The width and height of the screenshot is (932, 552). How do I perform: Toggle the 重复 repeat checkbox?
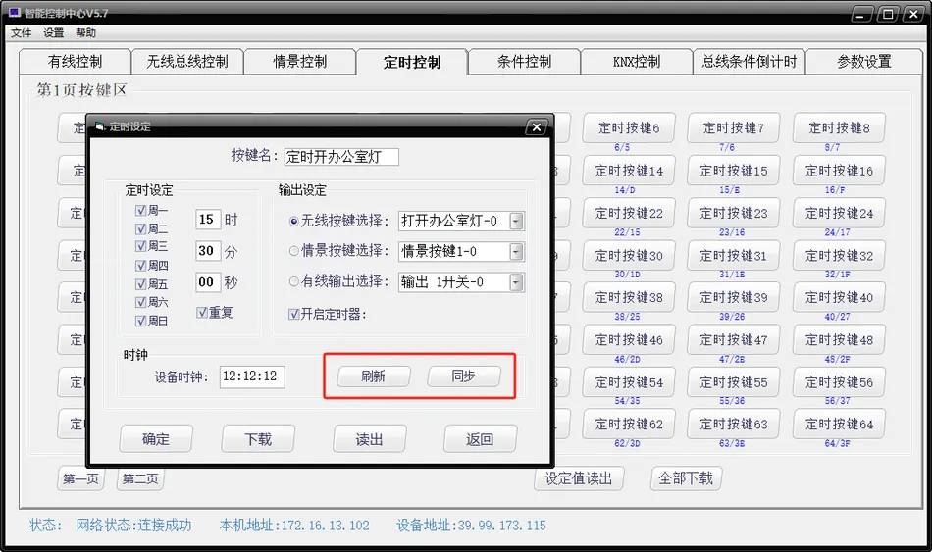click(x=202, y=312)
